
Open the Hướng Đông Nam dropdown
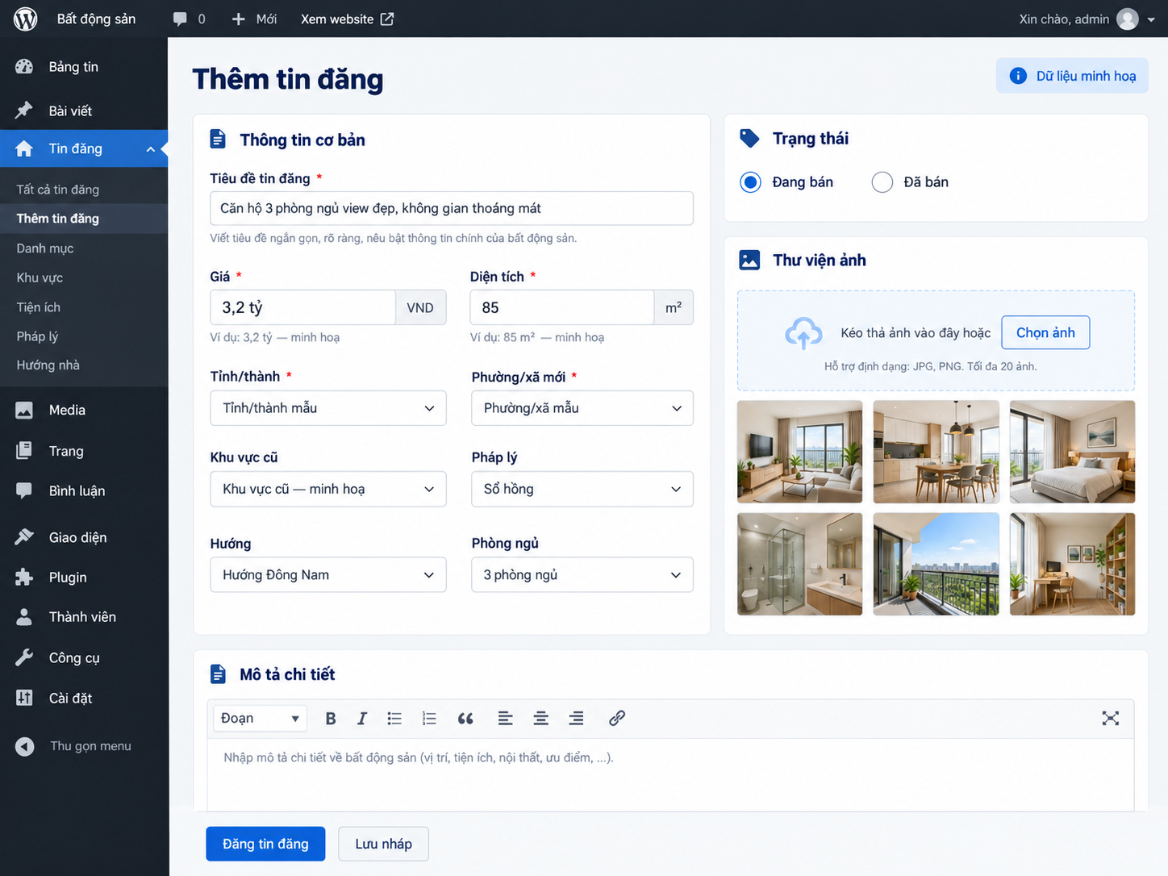click(328, 575)
